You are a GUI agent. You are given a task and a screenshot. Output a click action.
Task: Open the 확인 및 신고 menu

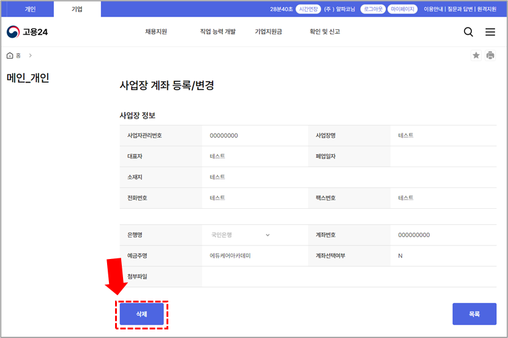tap(324, 32)
